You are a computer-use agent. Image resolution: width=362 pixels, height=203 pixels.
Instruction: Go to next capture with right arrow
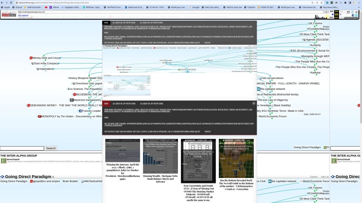(341, 14)
